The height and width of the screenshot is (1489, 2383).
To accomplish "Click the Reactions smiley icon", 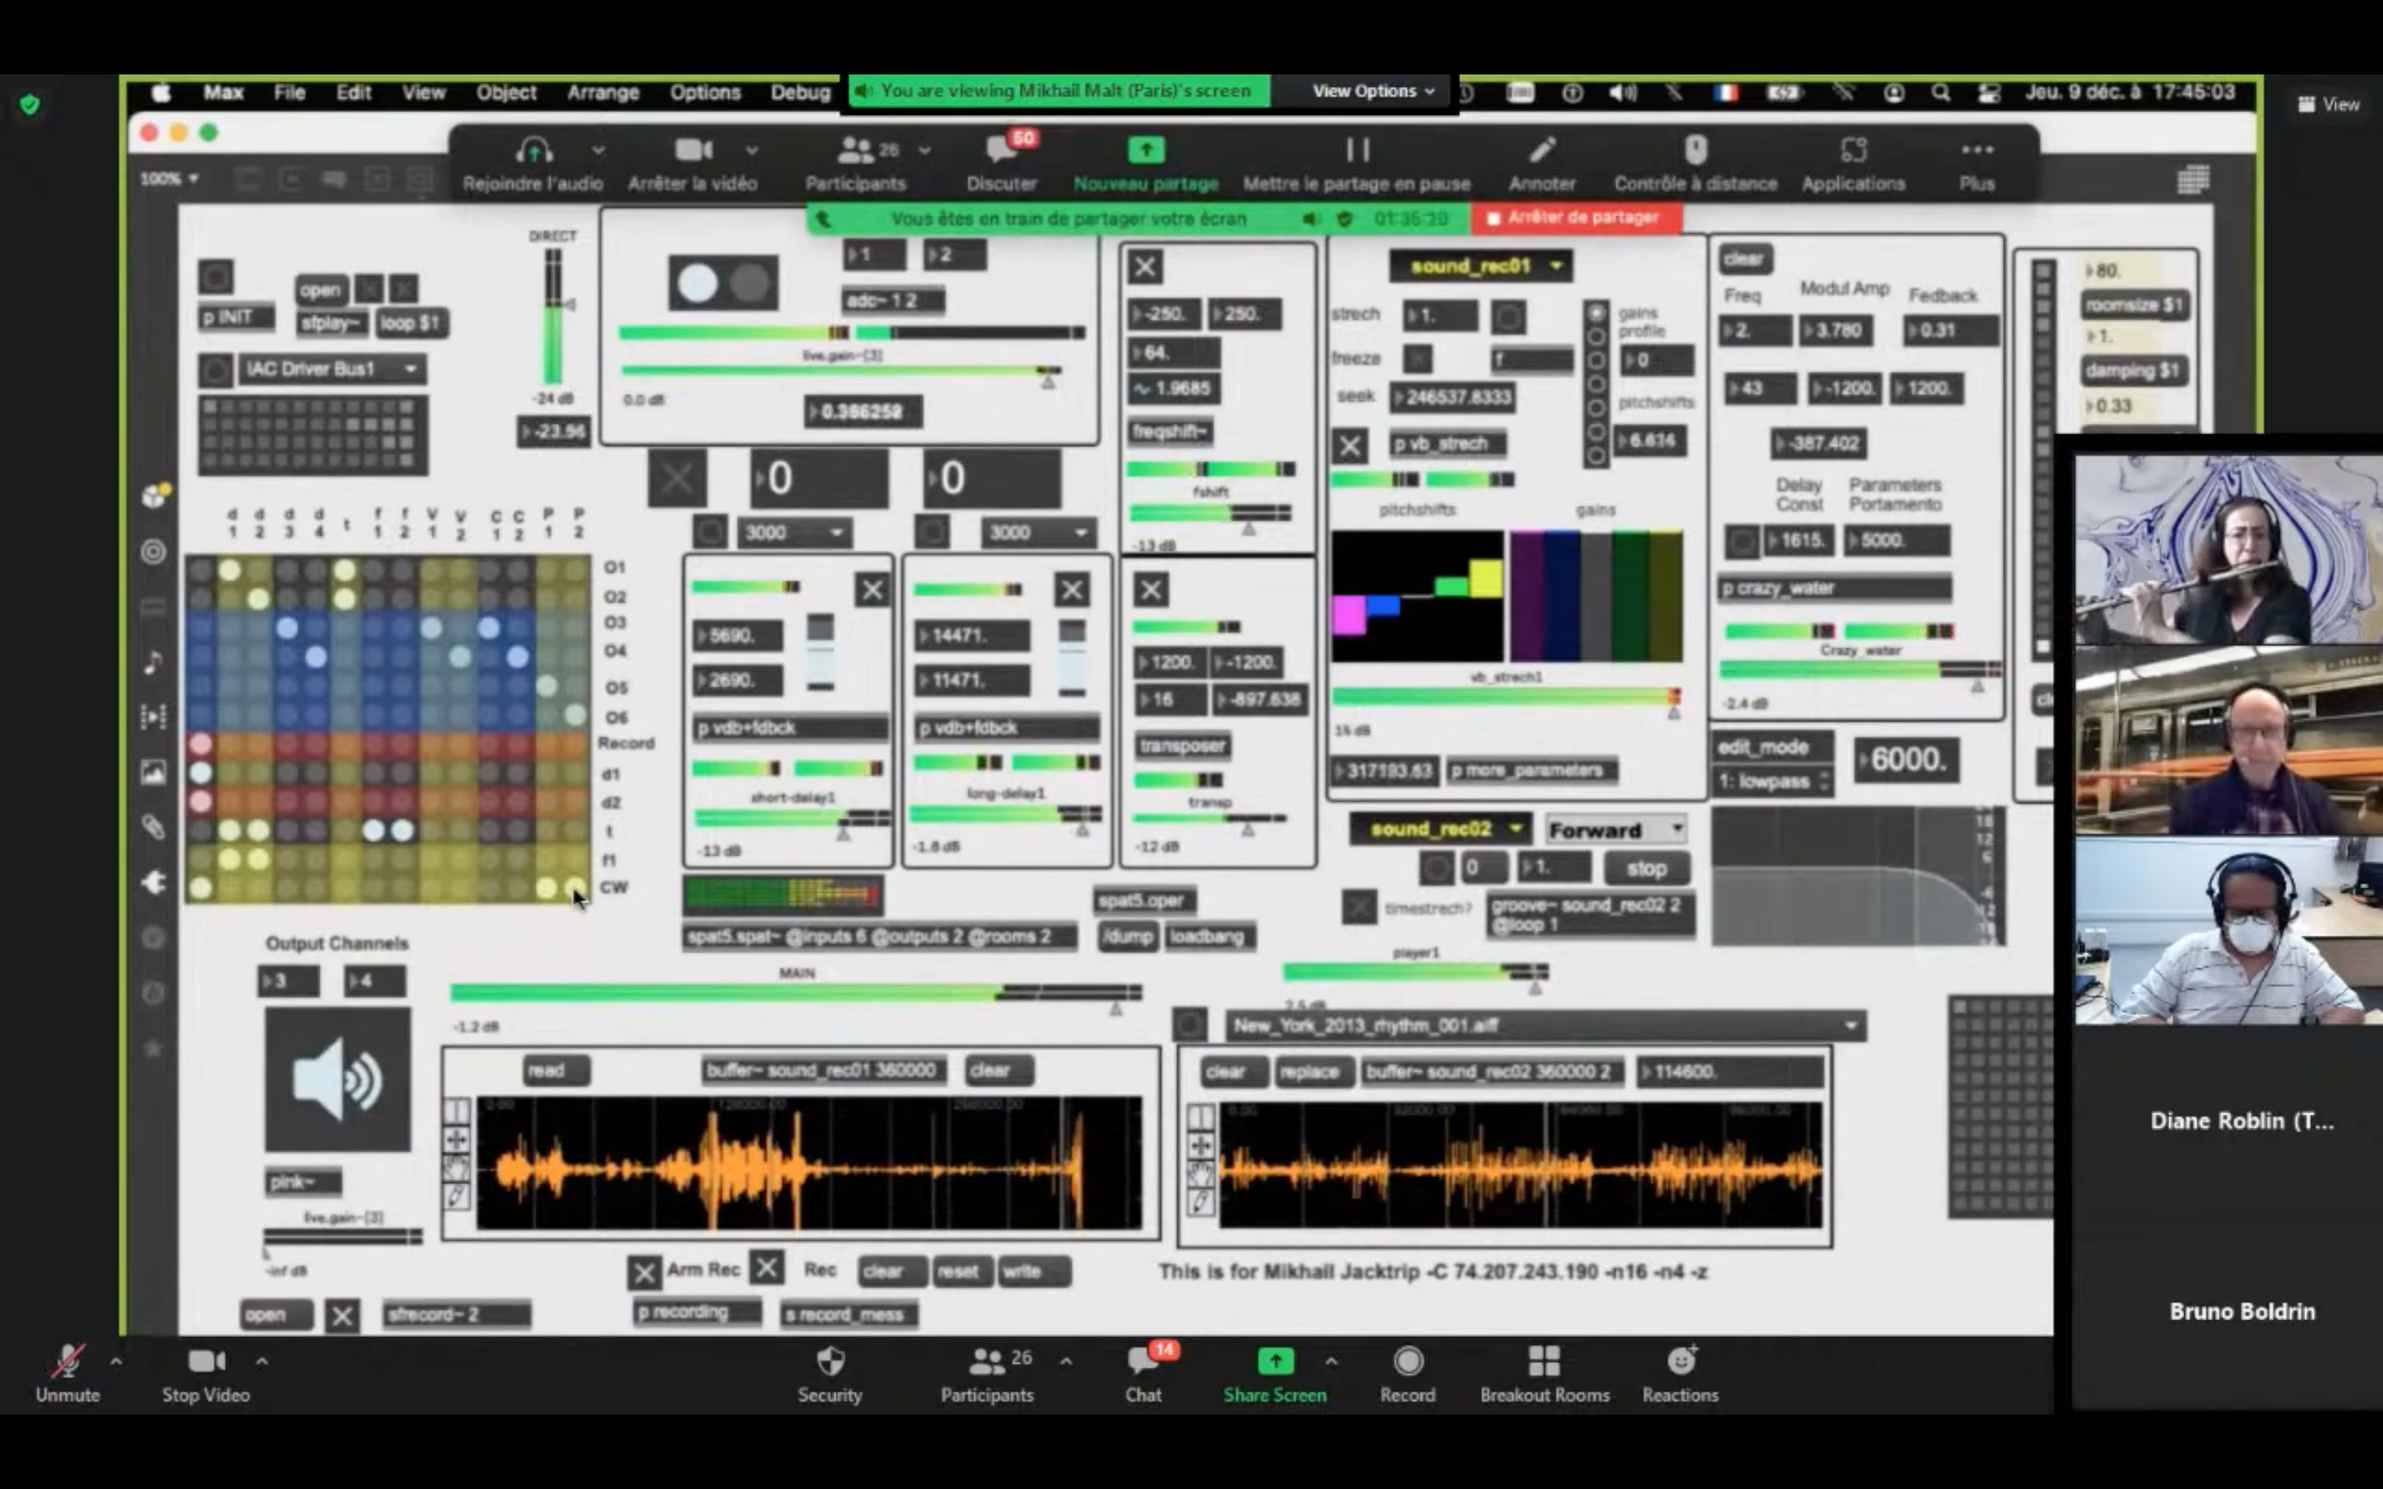I will tap(1680, 1361).
